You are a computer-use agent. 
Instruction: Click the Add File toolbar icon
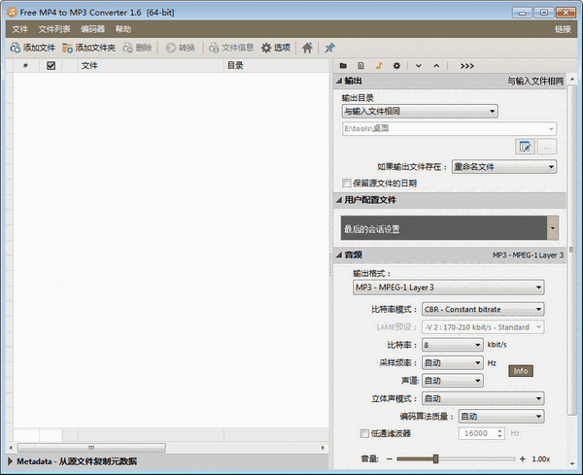click(16, 48)
